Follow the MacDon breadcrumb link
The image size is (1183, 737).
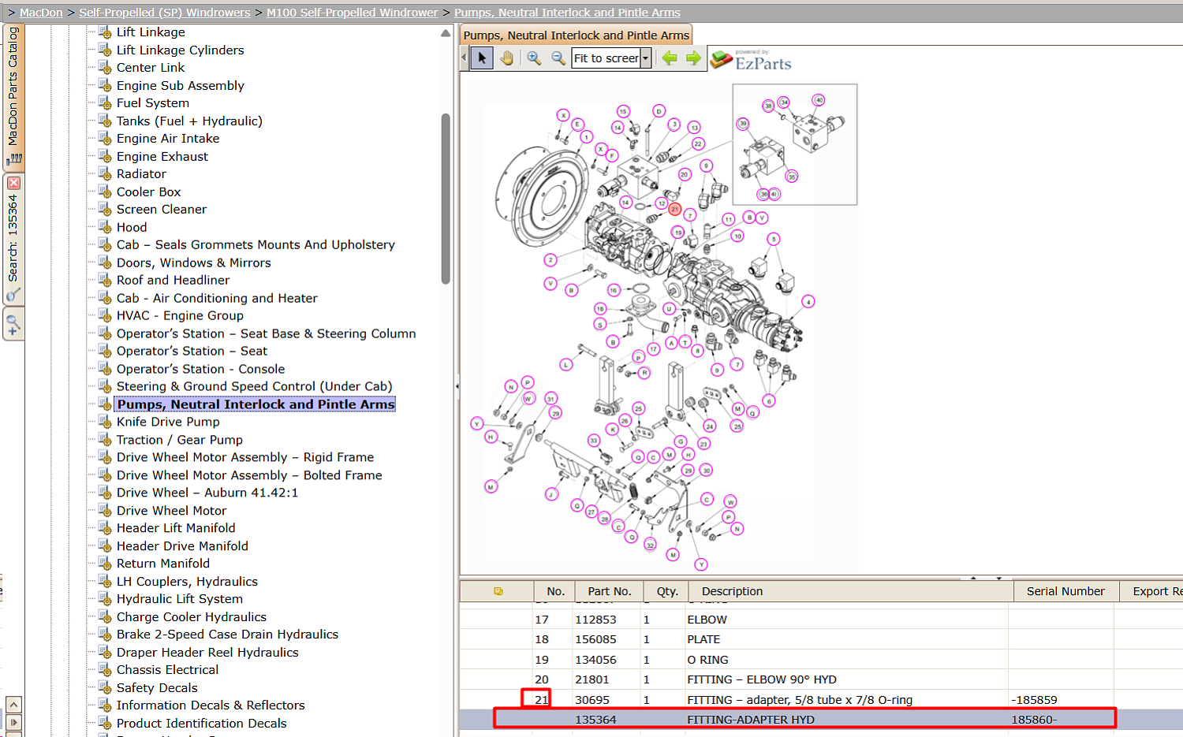(x=41, y=13)
